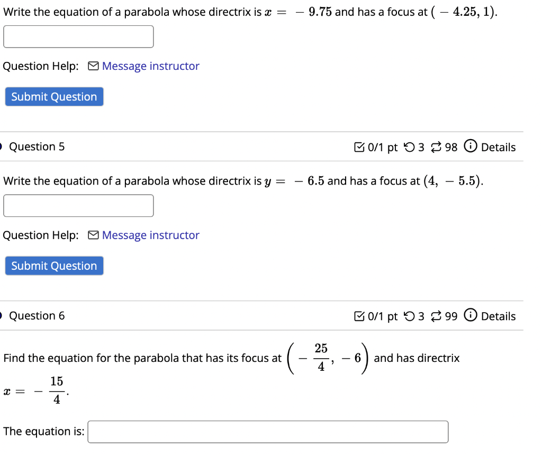
Task: Click the envelope icon in Question 5 help row
Action: click(x=93, y=235)
